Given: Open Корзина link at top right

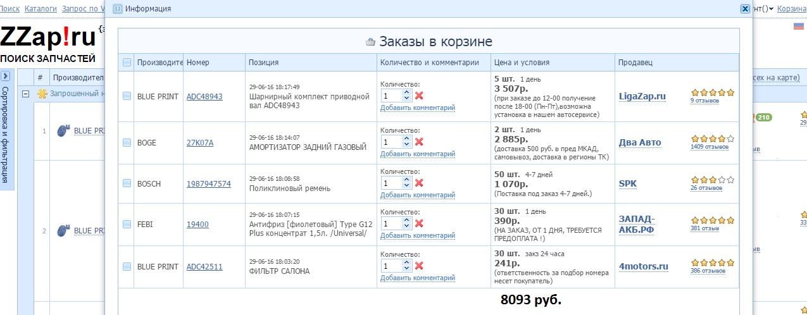Looking at the screenshot, I should (792, 9).
